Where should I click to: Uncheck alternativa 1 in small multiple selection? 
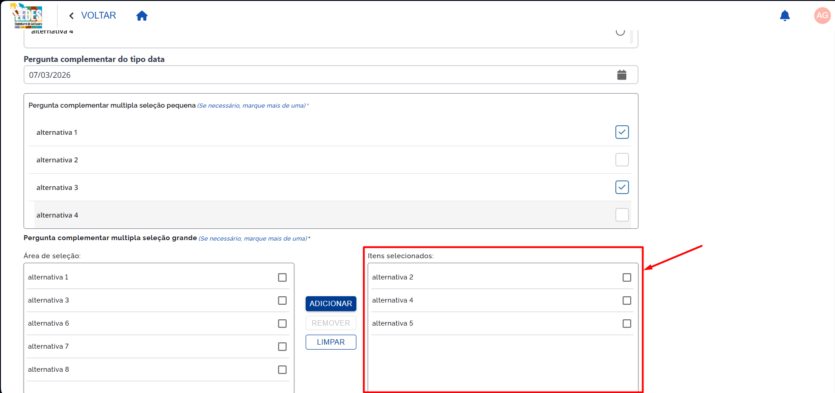tap(622, 132)
